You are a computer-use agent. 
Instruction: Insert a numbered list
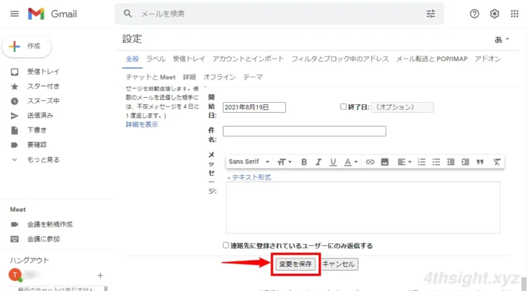(x=421, y=162)
